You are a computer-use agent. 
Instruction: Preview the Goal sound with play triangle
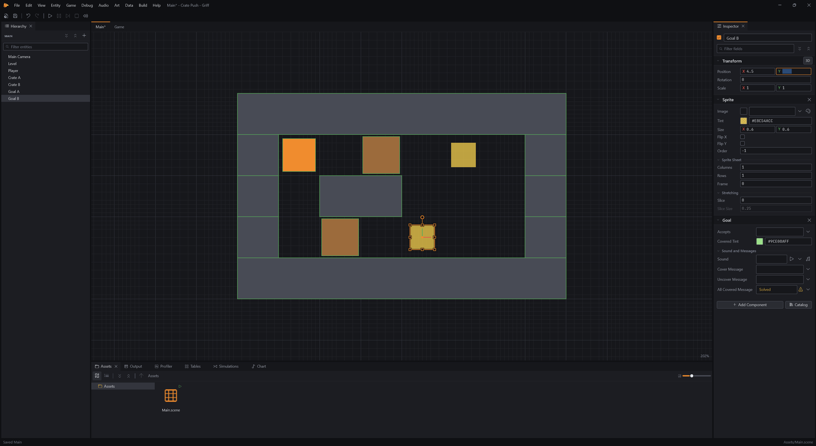click(792, 259)
